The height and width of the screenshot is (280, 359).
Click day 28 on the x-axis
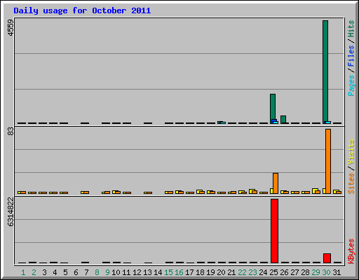[x=305, y=272]
